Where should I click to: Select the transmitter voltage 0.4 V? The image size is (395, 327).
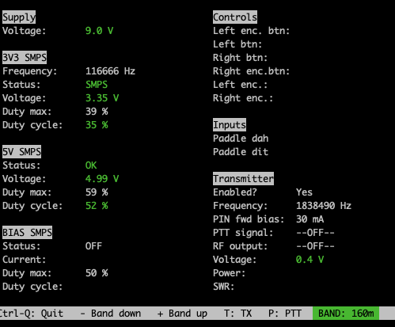point(310,260)
